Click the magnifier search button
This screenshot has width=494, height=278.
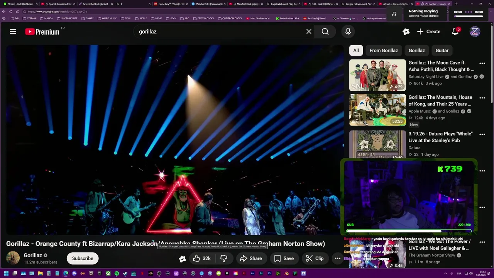[x=325, y=32]
